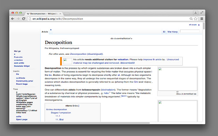
Task: Click the browser forward arrow
Action: coord(18,19)
